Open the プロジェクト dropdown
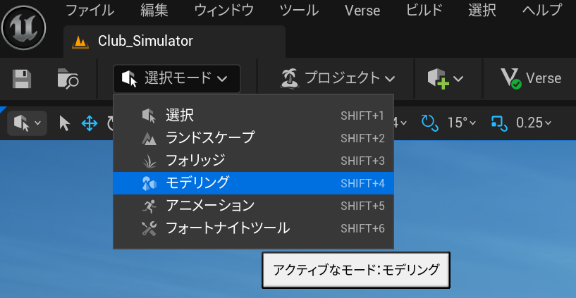Image resolution: width=576 pixels, height=298 pixels. (337, 78)
